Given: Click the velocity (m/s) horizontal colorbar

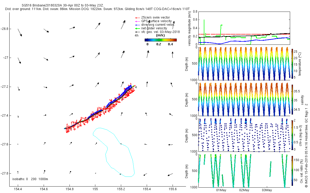Looking at the screenshot, I should pos(160,40).
